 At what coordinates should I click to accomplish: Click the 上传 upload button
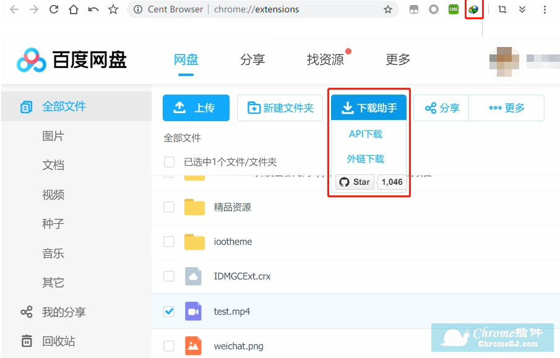coord(196,108)
